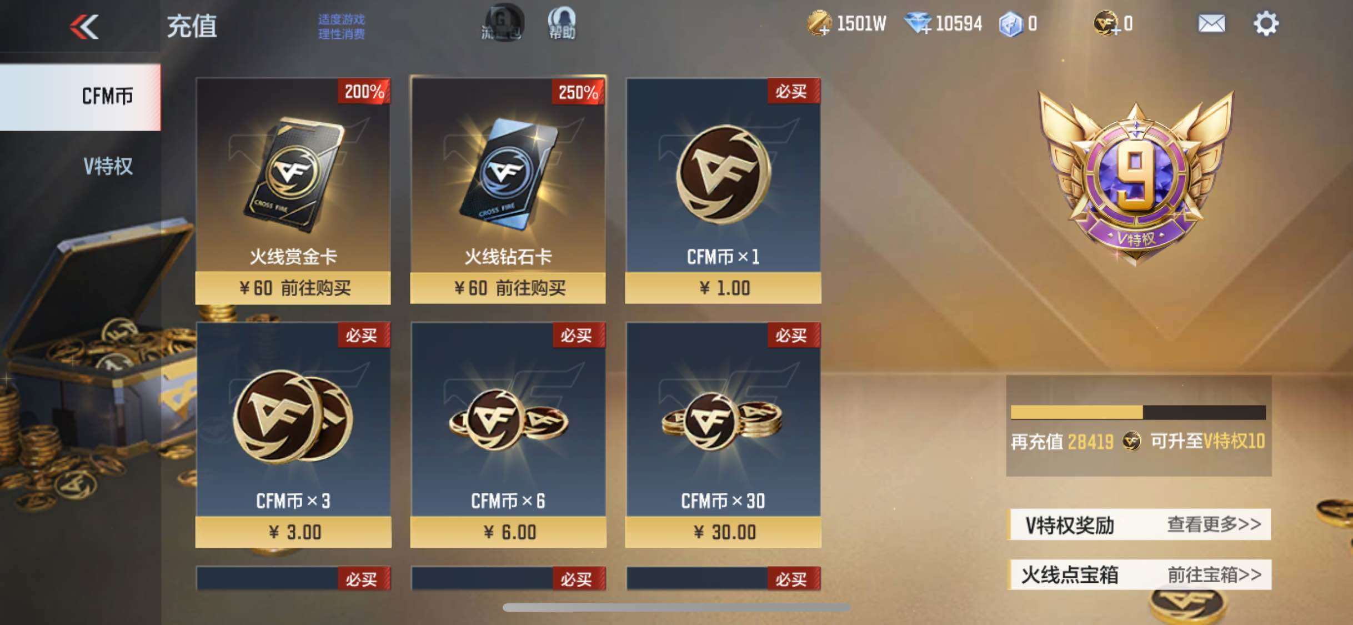Tap the red back arrow icon

pyautogui.click(x=84, y=26)
